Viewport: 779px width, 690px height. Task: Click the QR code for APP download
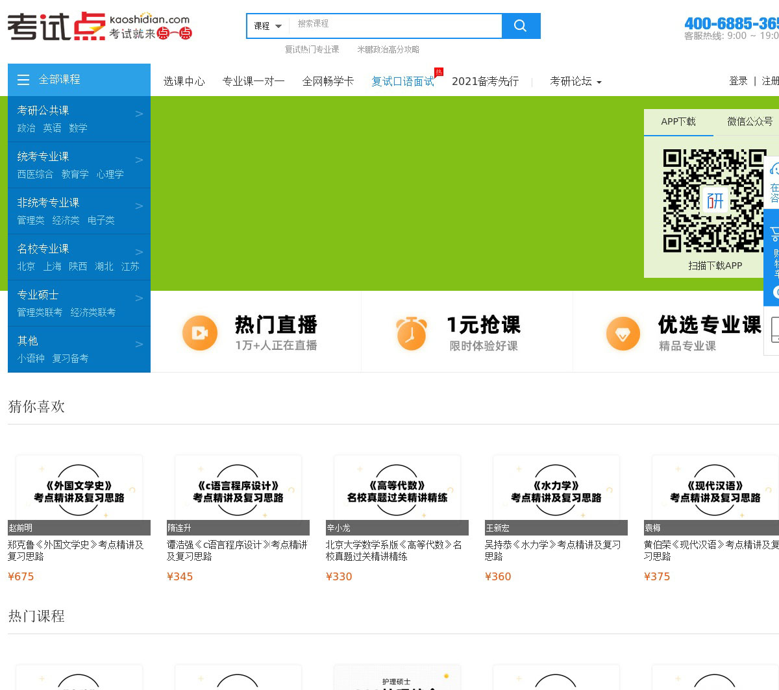[x=714, y=201]
